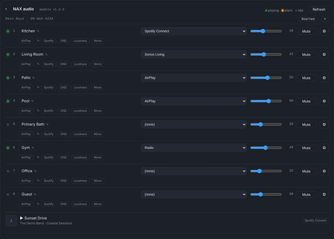The width and height of the screenshot is (334, 239).
Task: Edit AirPlay name pencil in Guest row
Action: coord(38,204)
